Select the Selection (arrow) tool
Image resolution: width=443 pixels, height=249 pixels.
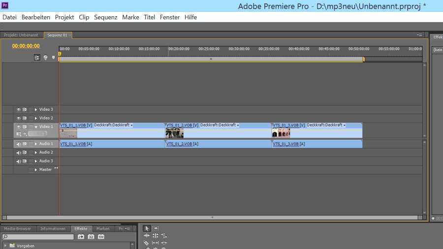point(147,228)
